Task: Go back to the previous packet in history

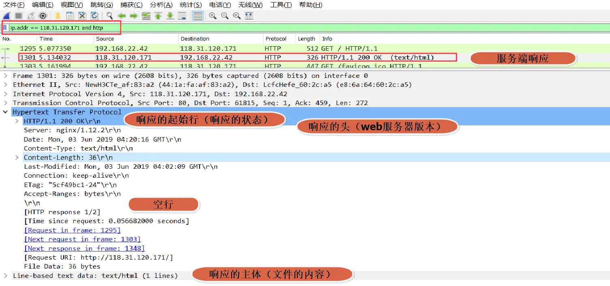Action: pyautogui.click(x=122, y=16)
